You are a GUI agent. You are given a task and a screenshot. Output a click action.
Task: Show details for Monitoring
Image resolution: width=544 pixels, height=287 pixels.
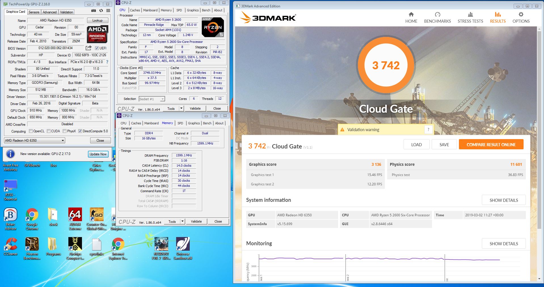504,244
